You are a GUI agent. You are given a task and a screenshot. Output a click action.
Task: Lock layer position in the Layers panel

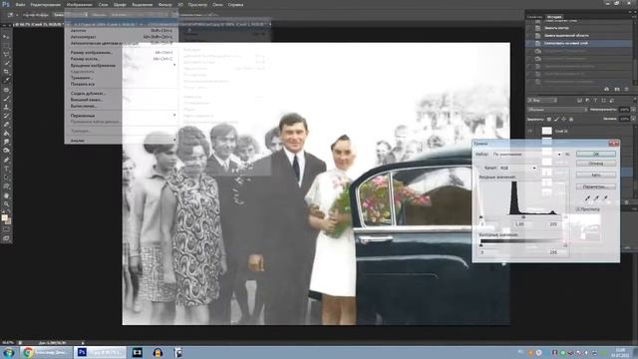(x=563, y=120)
